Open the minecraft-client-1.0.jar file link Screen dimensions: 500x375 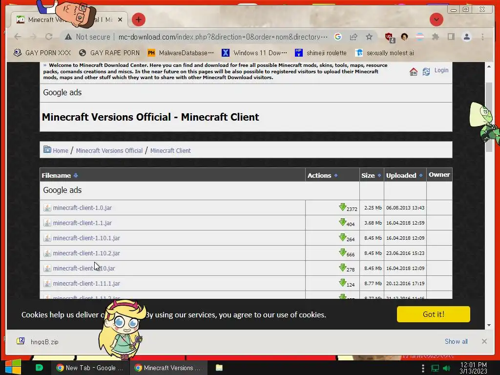(x=82, y=208)
